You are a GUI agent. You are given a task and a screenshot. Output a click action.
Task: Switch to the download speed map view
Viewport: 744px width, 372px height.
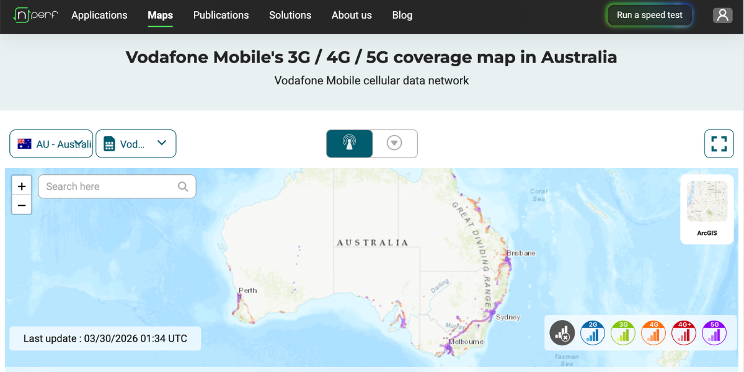click(395, 143)
